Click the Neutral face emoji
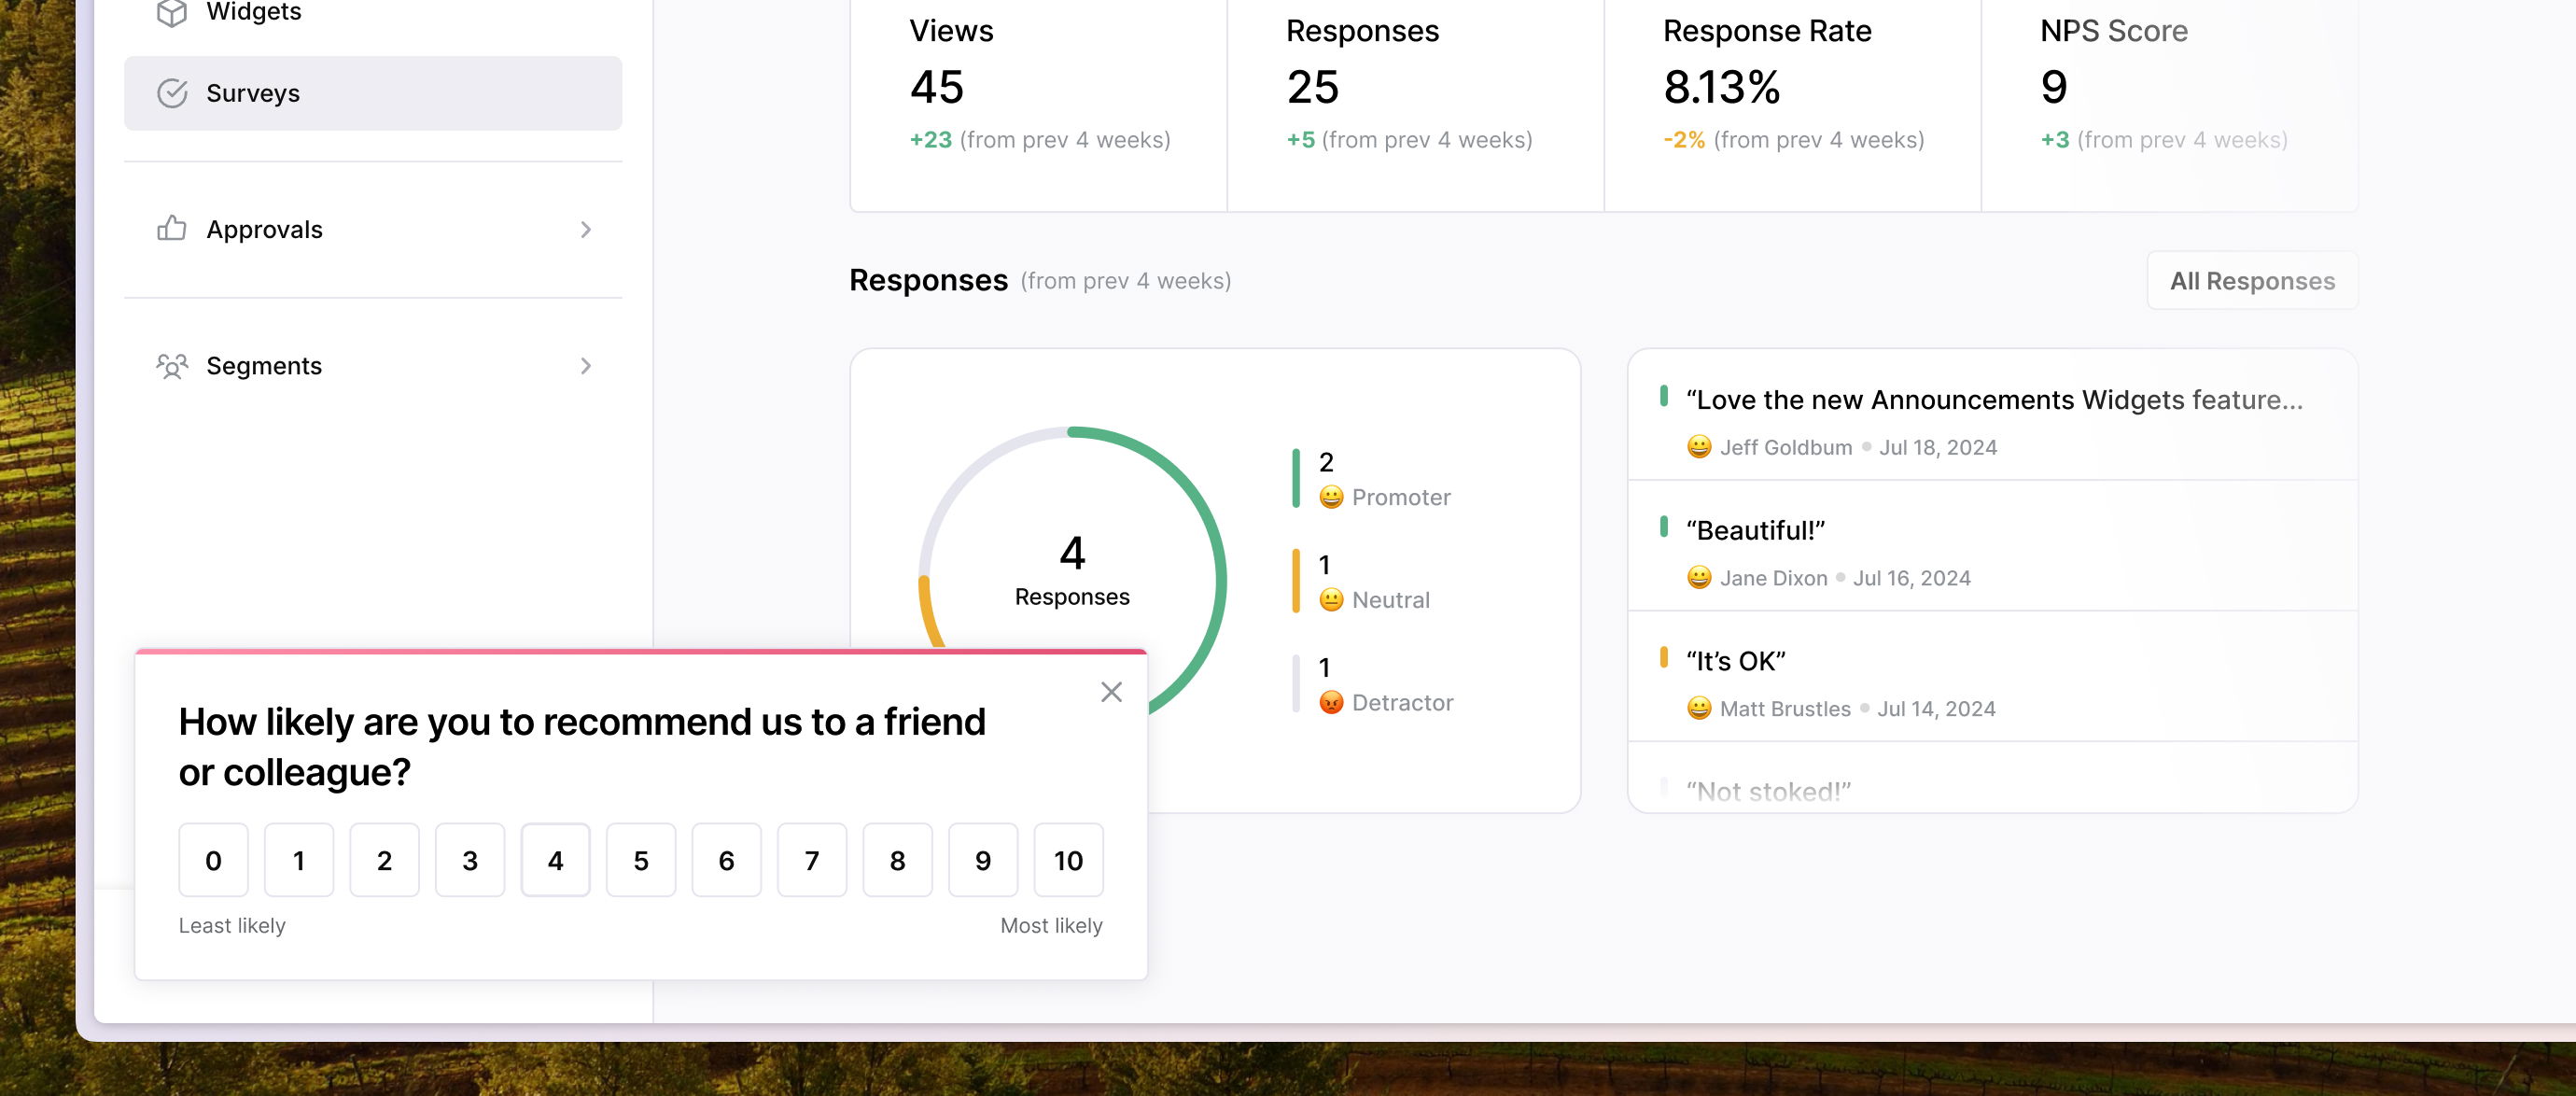Screen dimensions: 2576x1096 tap(1331, 600)
